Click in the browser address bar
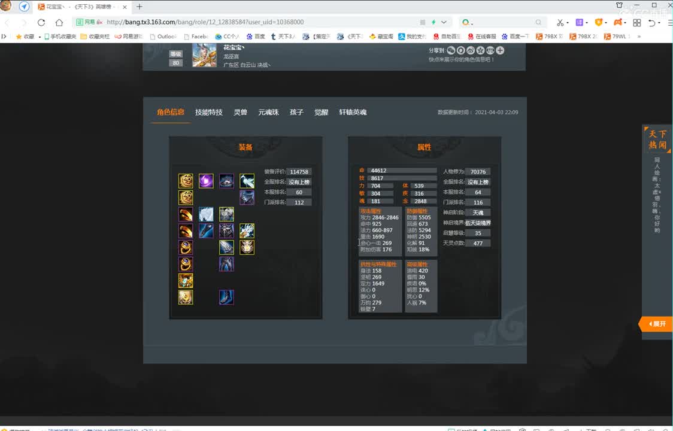Screen dimensions: 673x431 pyautogui.click(x=262, y=22)
